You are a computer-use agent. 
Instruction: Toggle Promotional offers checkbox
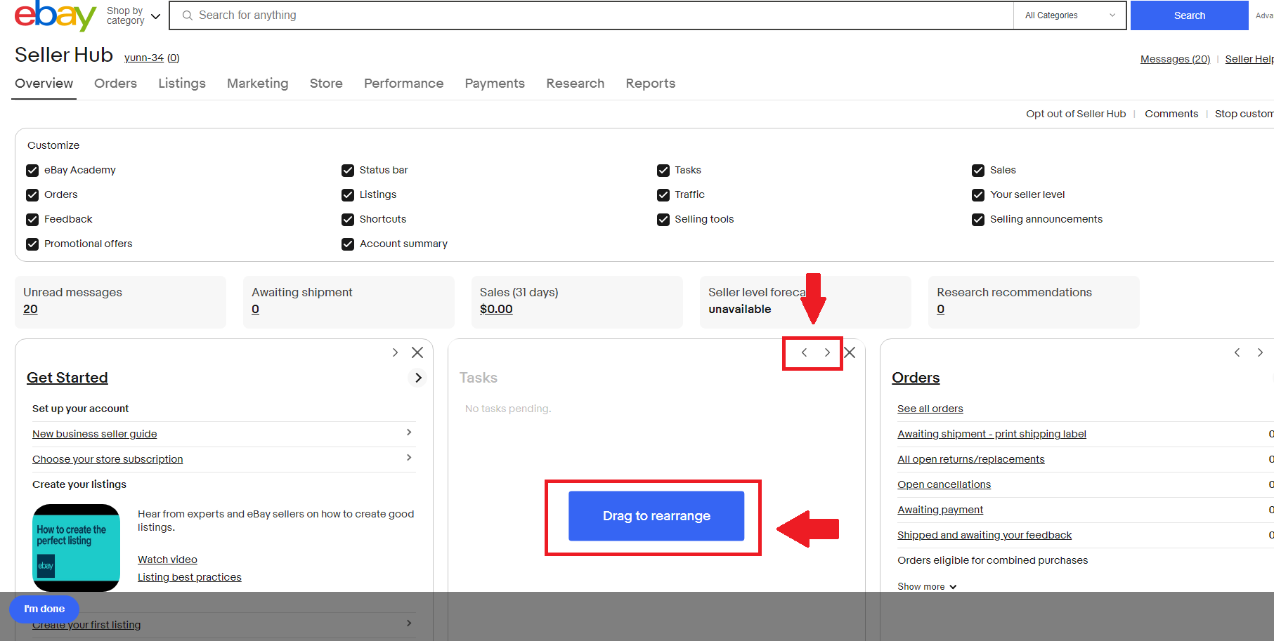point(32,244)
